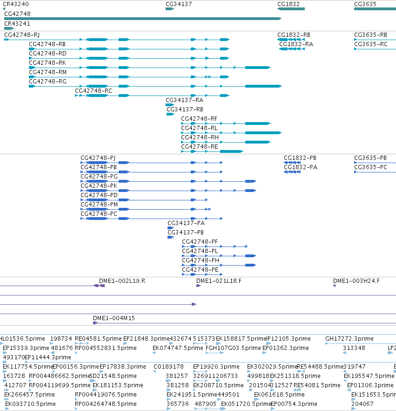Click the CG42748-RH transcript label
The image size is (396, 411).
[200, 137]
